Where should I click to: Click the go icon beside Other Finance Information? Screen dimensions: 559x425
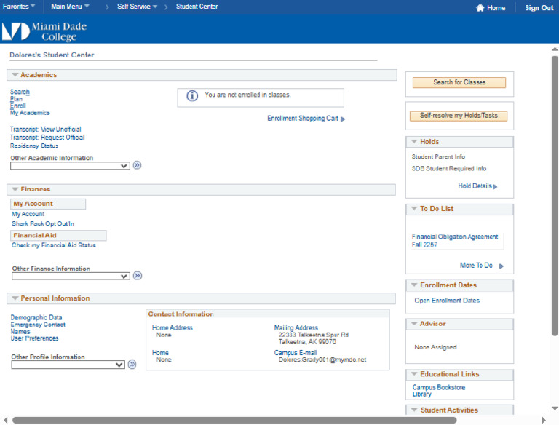(138, 276)
